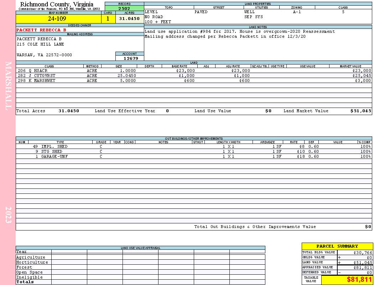The height and width of the screenshot is (285, 374).
Task: Click LAND USE VALUE APPRAISAL header
Action: (140, 248)
